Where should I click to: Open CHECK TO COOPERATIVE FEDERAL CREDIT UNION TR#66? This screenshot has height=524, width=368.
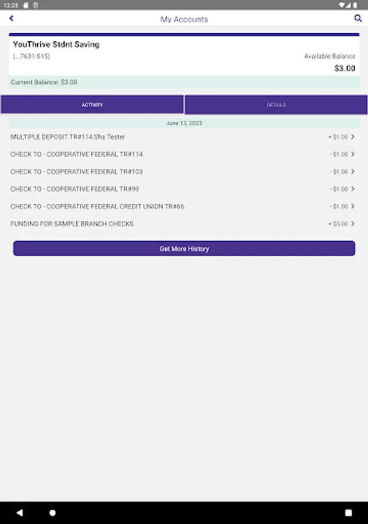click(x=184, y=206)
